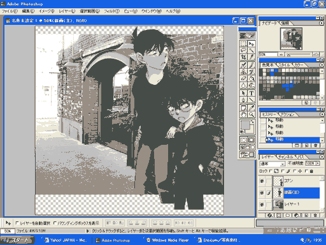Viewport: 326px width, 245px height.
Task: Select the Magic Wand tool
Action: (252, 50)
